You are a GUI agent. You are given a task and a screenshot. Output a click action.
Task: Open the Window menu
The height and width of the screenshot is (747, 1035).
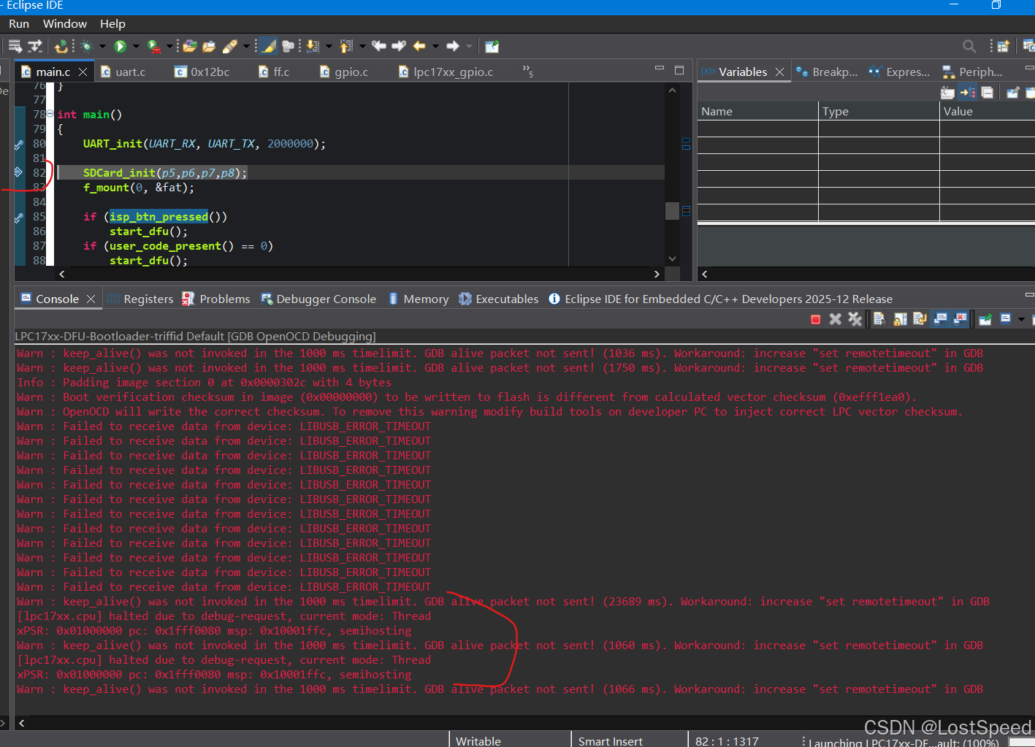click(65, 24)
